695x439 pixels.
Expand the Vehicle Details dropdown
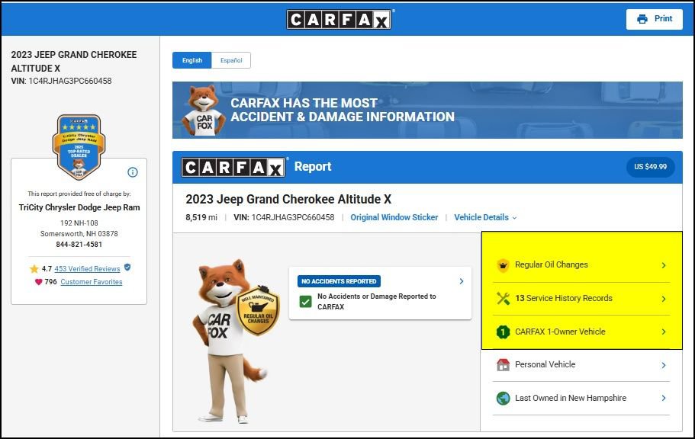[x=485, y=217]
